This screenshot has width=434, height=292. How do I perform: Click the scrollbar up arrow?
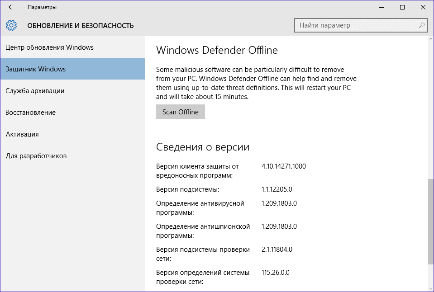pos(430,40)
